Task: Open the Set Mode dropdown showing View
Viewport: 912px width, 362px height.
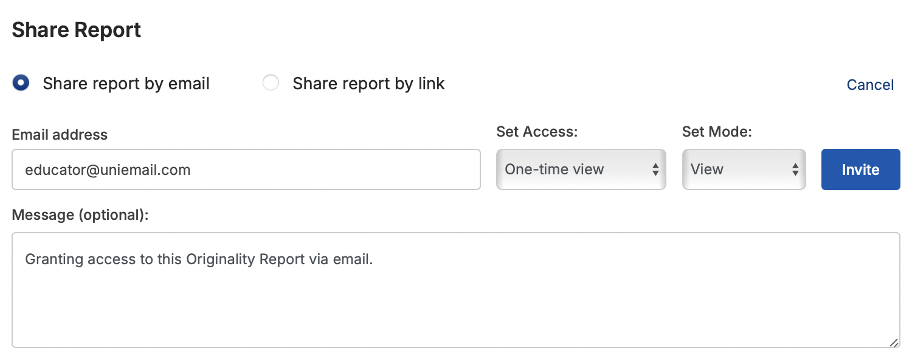Action: pos(744,169)
